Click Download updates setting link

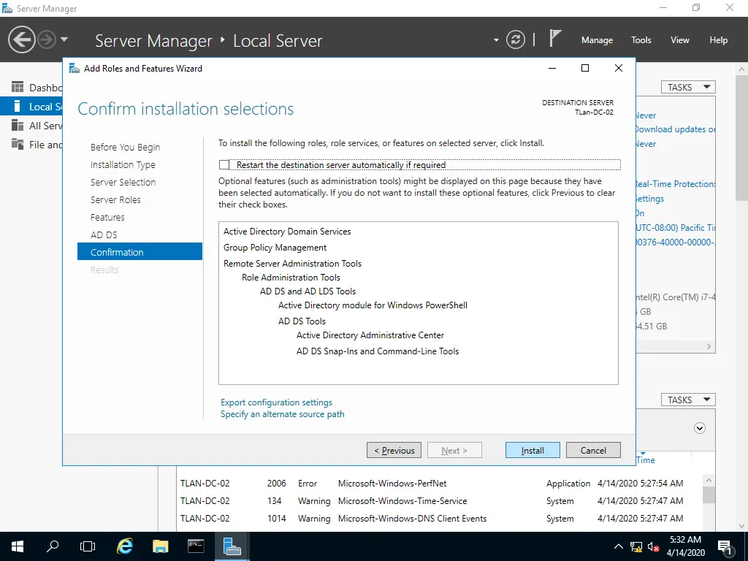(675, 129)
